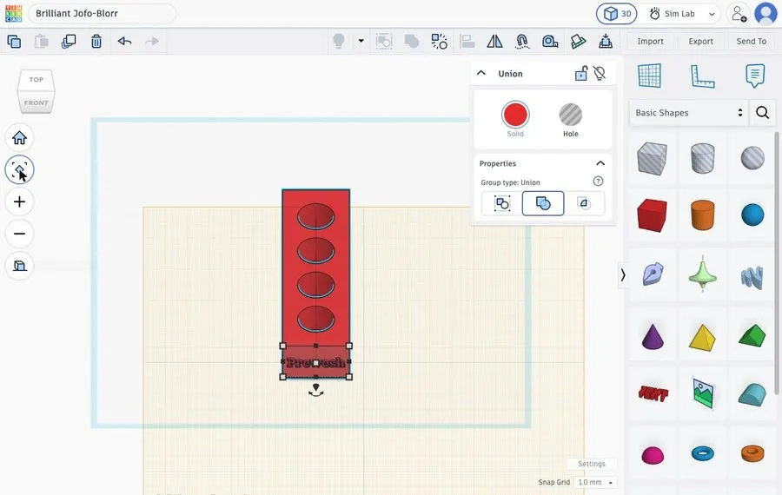Open the Export dialog

tap(700, 42)
